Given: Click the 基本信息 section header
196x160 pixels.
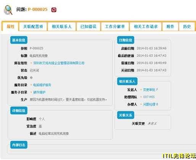Looking at the screenshot, I should coord(19,40).
